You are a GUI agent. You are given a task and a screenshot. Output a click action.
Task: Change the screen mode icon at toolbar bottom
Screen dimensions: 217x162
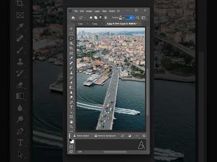tap(71, 152)
